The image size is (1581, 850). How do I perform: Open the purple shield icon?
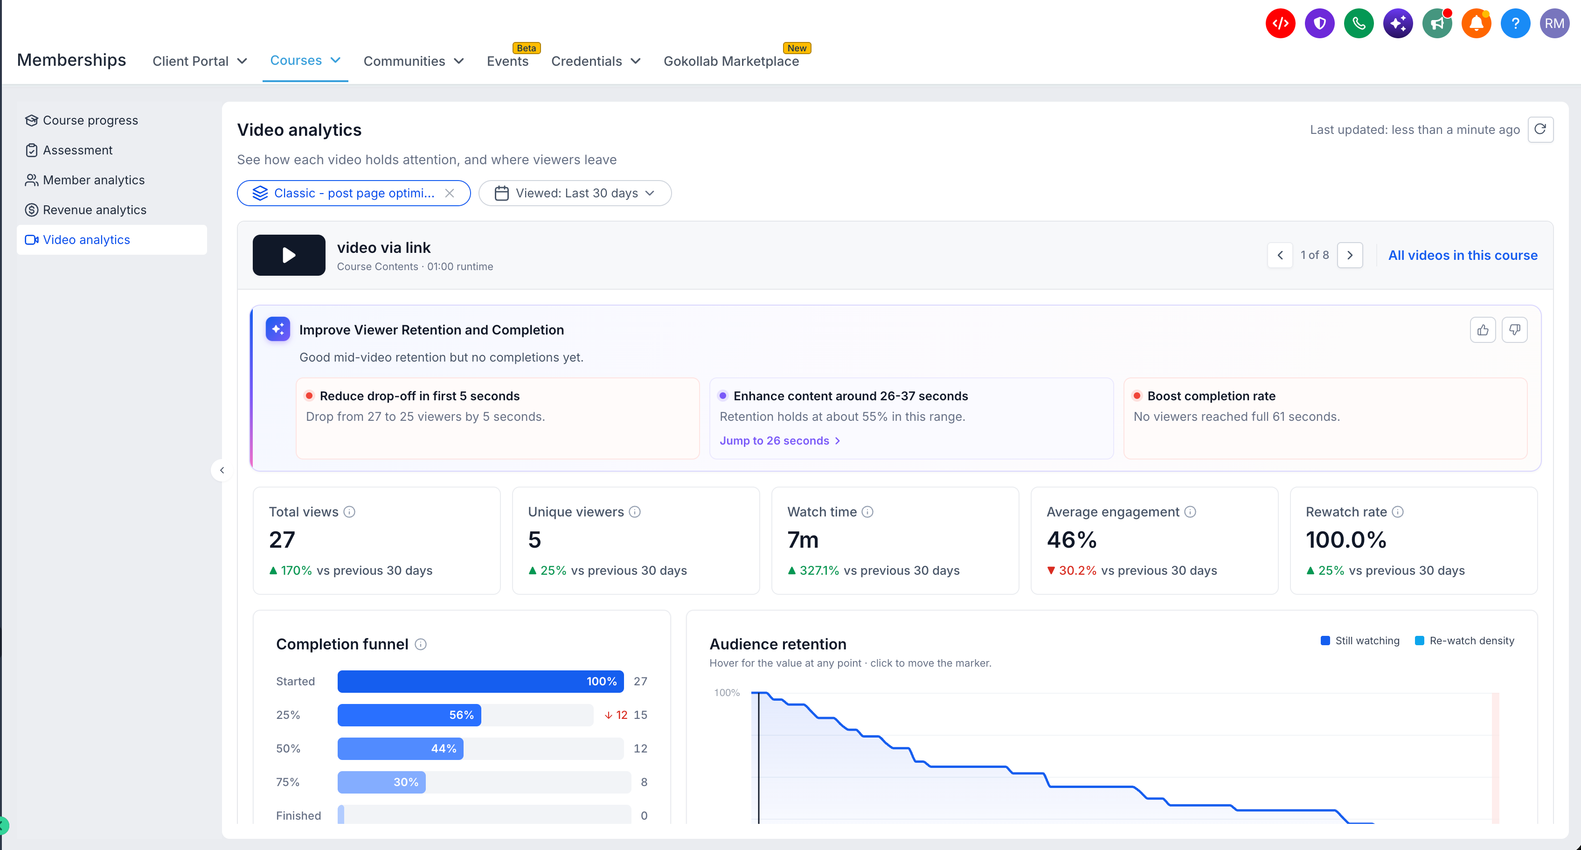pos(1319,23)
